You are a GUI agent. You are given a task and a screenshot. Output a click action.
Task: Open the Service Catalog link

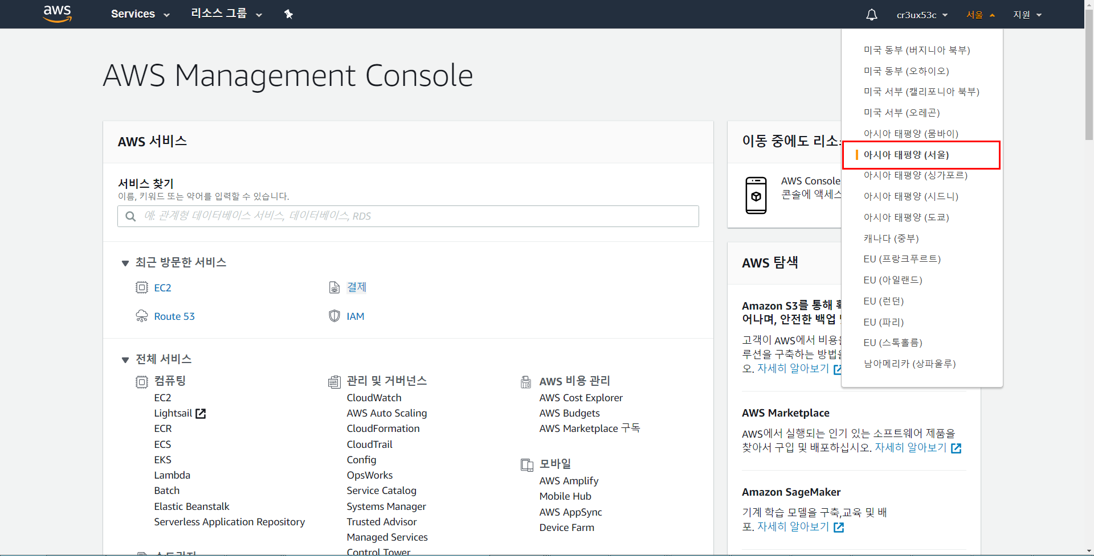pyautogui.click(x=381, y=491)
